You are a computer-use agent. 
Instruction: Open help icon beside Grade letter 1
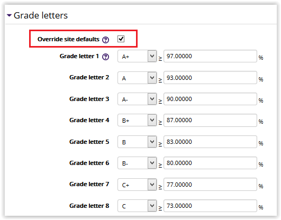tap(105, 57)
